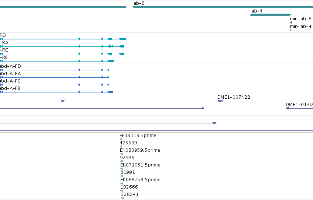Click the DME1-007N22 label
Screen dimensions: 313x200
coord(234,97)
